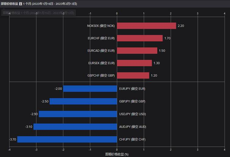This screenshot has height=157, width=230.
Task: Click the 即期价格收益 (%) axis title at bottom
Action: (x=117, y=154)
